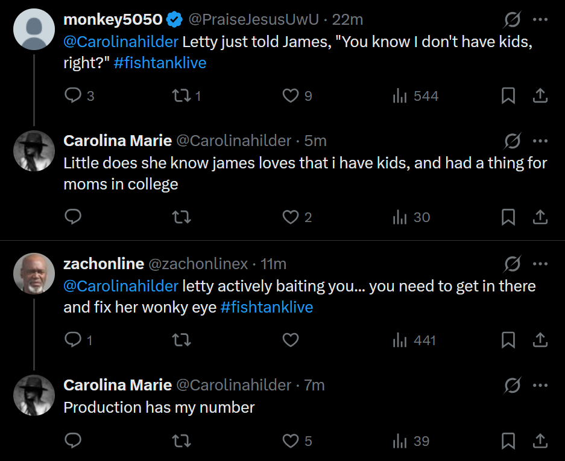Open the #fishtanklive hashtag in monkey5050's tweet
The image size is (565, 461).
[x=160, y=63]
